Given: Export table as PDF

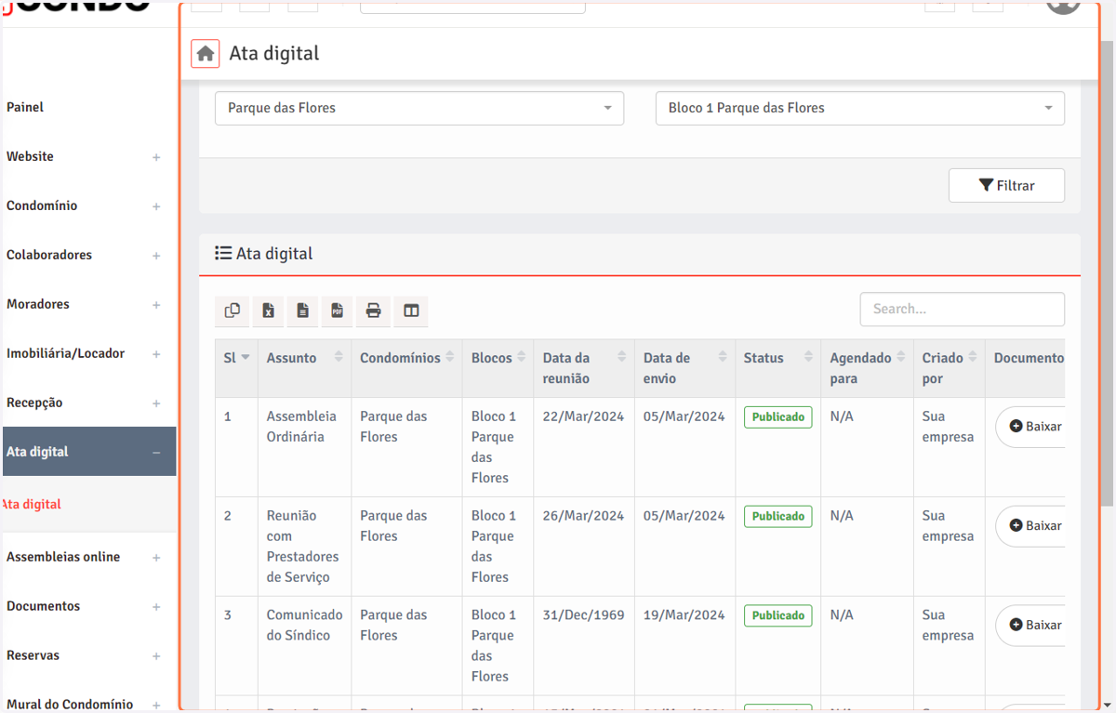Looking at the screenshot, I should tap(338, 310).
